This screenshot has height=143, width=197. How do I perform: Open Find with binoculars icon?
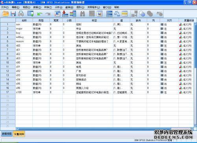coord(82,14)
